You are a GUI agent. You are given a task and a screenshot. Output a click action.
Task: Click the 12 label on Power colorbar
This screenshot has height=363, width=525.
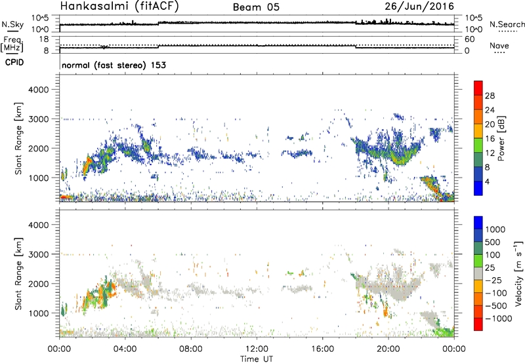coord(490,153)
